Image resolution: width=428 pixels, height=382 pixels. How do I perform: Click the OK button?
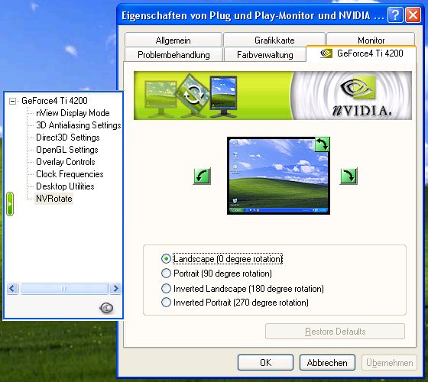click(x=265, y=362)
